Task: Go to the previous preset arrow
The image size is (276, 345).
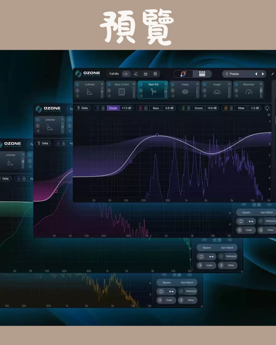Action: 256,74
